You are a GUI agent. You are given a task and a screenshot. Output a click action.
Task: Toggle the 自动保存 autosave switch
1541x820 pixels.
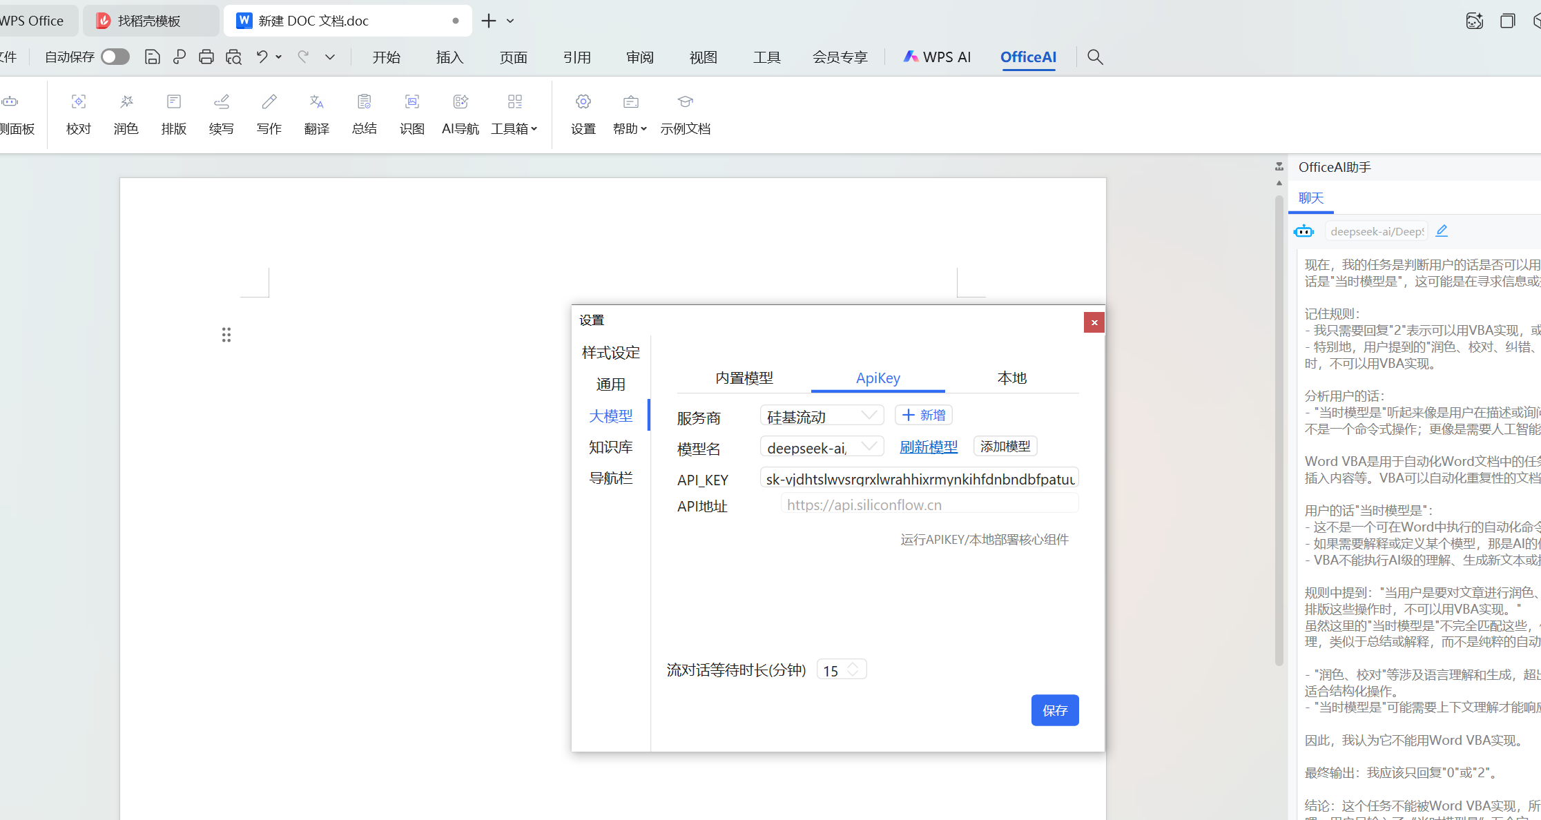(x=115, y=57)
